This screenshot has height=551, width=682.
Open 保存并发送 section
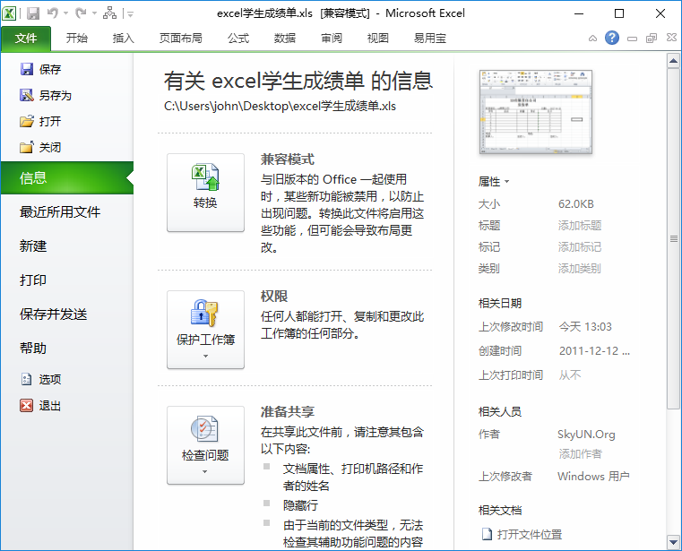(54, 314)
